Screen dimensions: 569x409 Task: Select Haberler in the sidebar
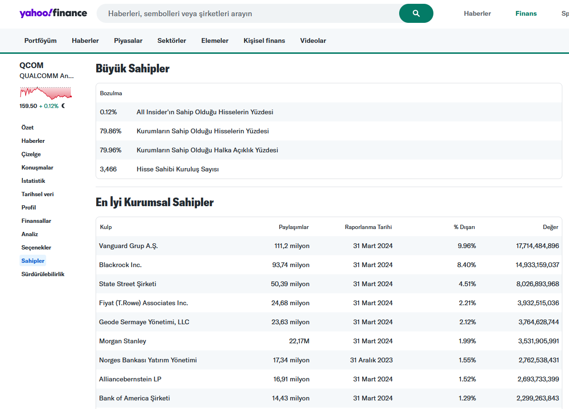(33, 141)
